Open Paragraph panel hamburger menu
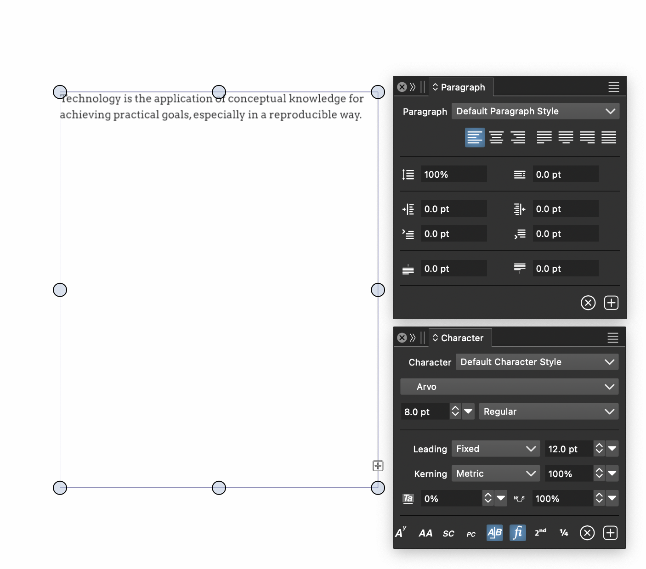 tap(613, 87)
